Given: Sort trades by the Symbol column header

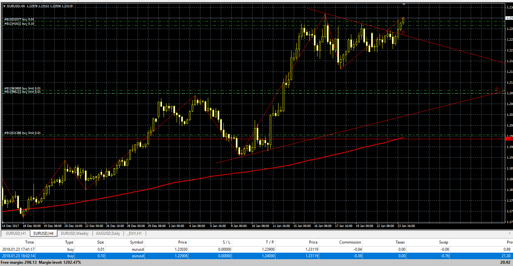Looking at the screenshot, I should click(x=125, y=242).
